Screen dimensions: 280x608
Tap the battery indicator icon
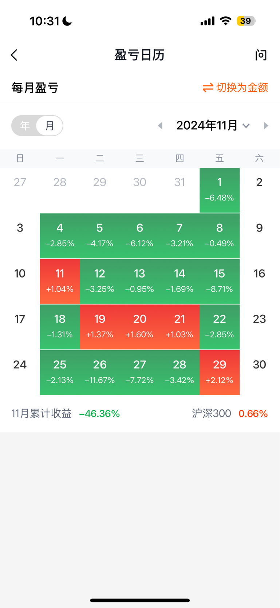(x=246, y=21)
